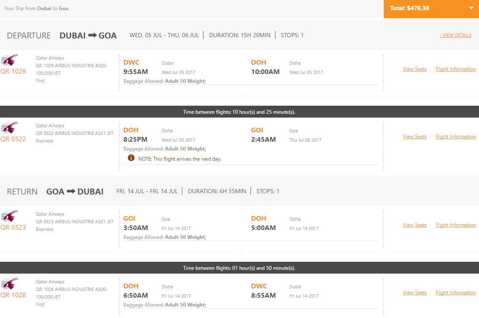479x318 pixels.
Task: Click the Thu Jul 06 2017 arrival date
Action: tap(305, 140)
